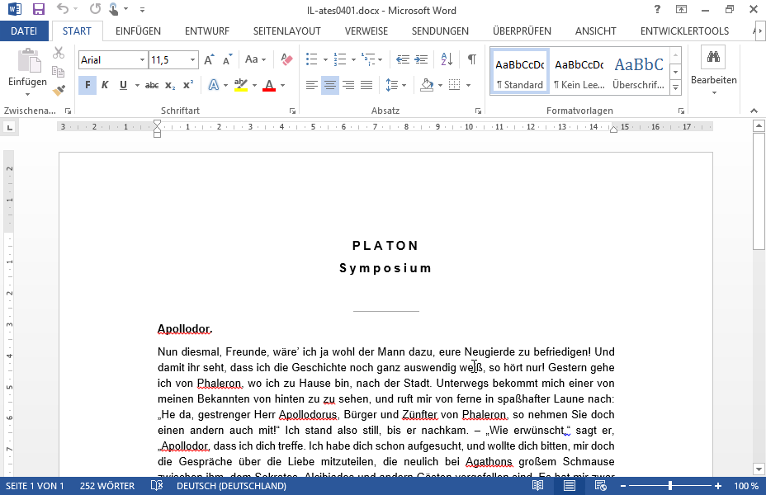Open the bullet list dropdown arrow
Image resolution: width=766 pixels, height=495 pixels.
(x=326, y=60)
